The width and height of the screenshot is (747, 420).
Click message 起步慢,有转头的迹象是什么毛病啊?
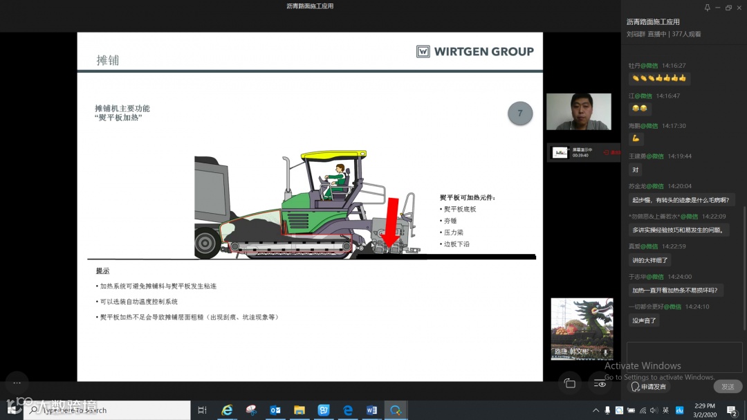[x=681, y=200]
